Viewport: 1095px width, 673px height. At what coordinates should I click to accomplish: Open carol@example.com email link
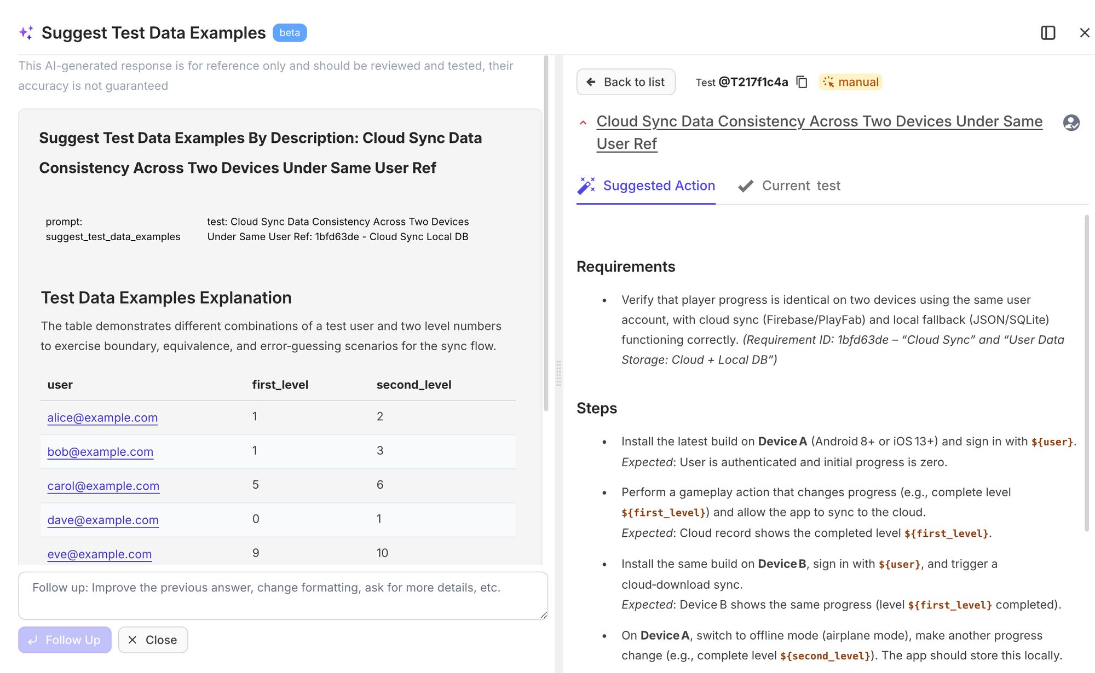point(103,486)
